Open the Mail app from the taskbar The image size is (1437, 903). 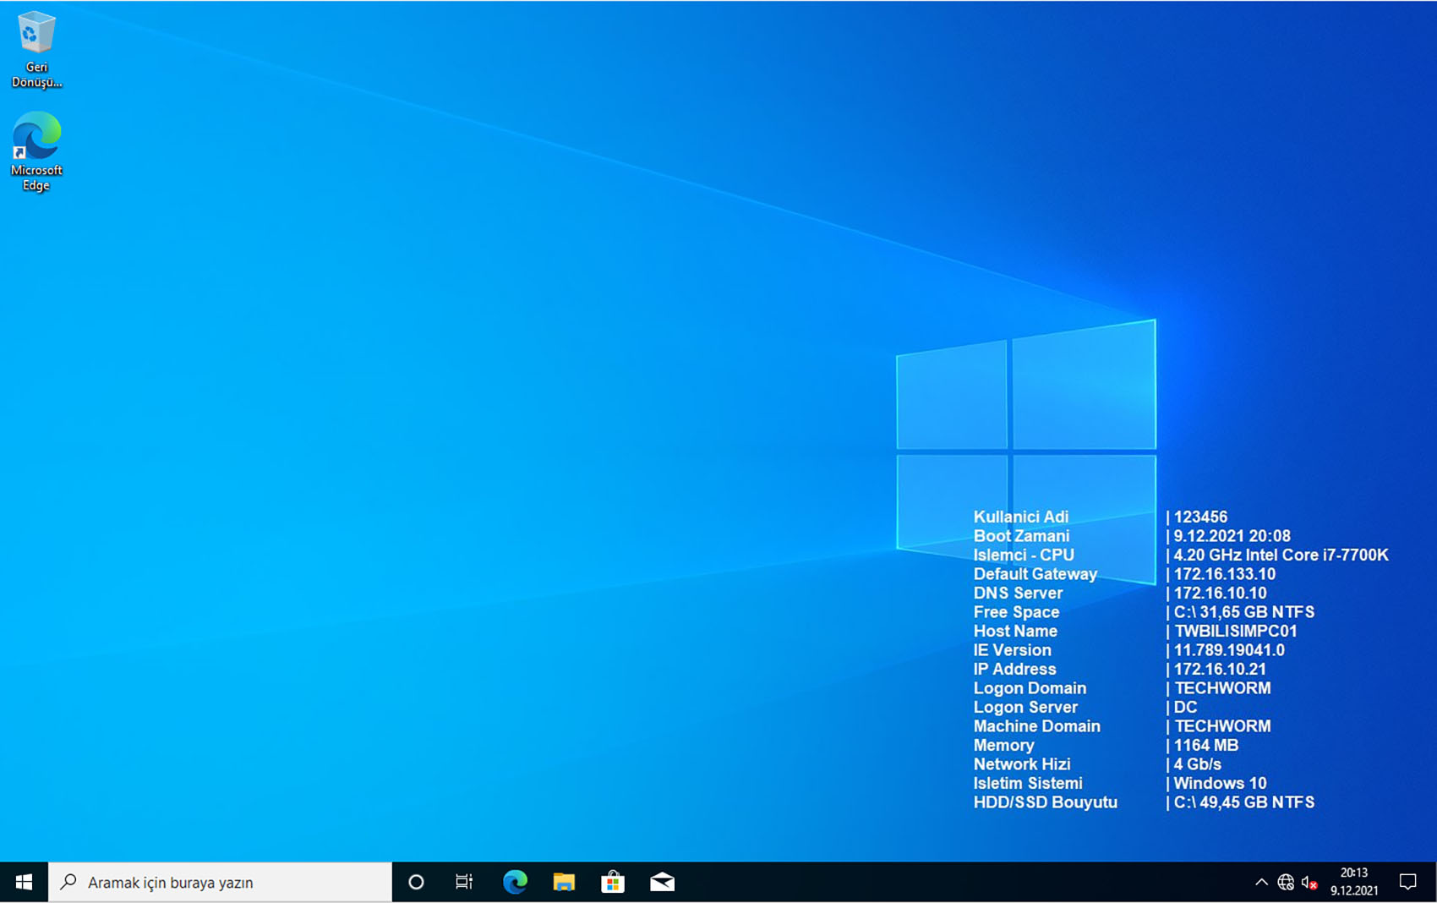pos(662,882)
